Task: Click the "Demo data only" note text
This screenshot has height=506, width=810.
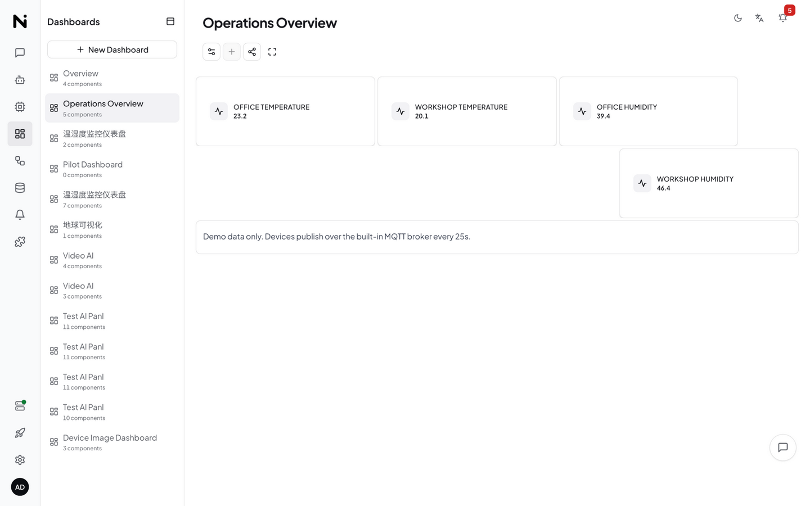Action: pyautogui.click(x=336, y=237)
